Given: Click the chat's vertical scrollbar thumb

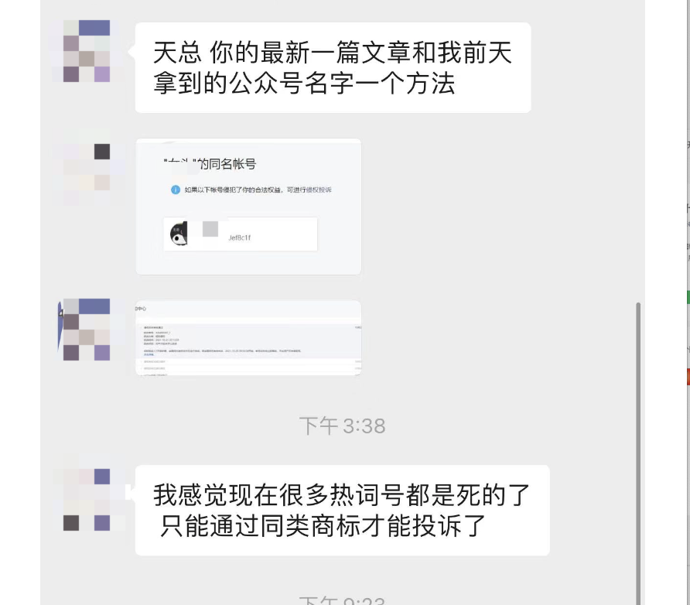Looking at the screenshot, I should pyautogui.click(x=638, y=453).
